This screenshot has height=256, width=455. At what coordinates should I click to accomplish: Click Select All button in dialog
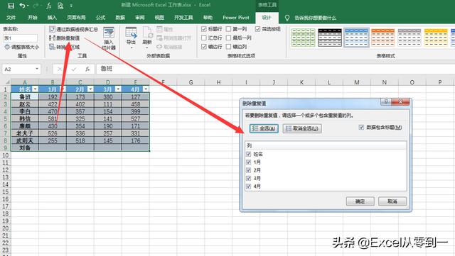point(264,128)
